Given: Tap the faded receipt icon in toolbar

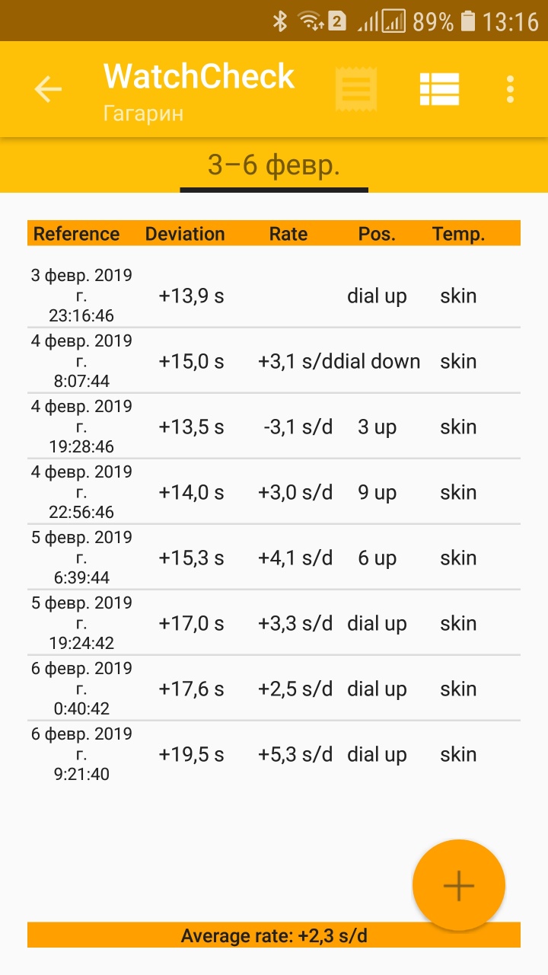Looking at the screenshot, I should (355, 90).
